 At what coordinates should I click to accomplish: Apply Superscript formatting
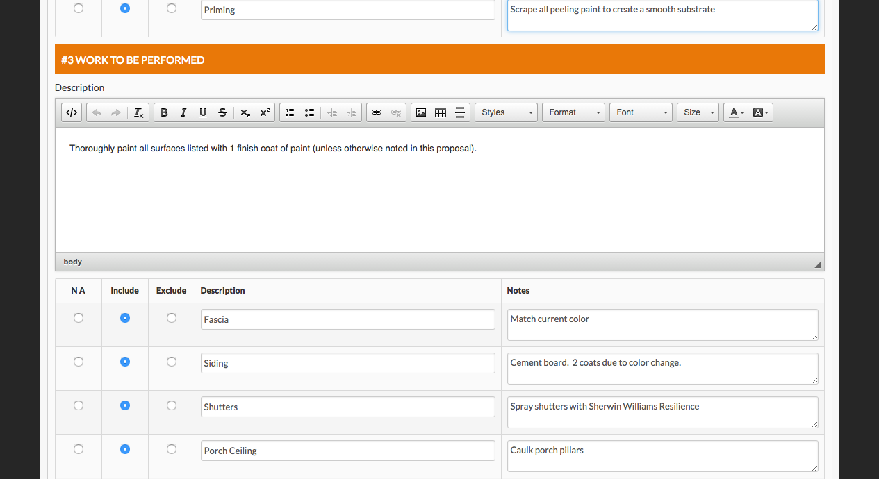click(265, 112)
